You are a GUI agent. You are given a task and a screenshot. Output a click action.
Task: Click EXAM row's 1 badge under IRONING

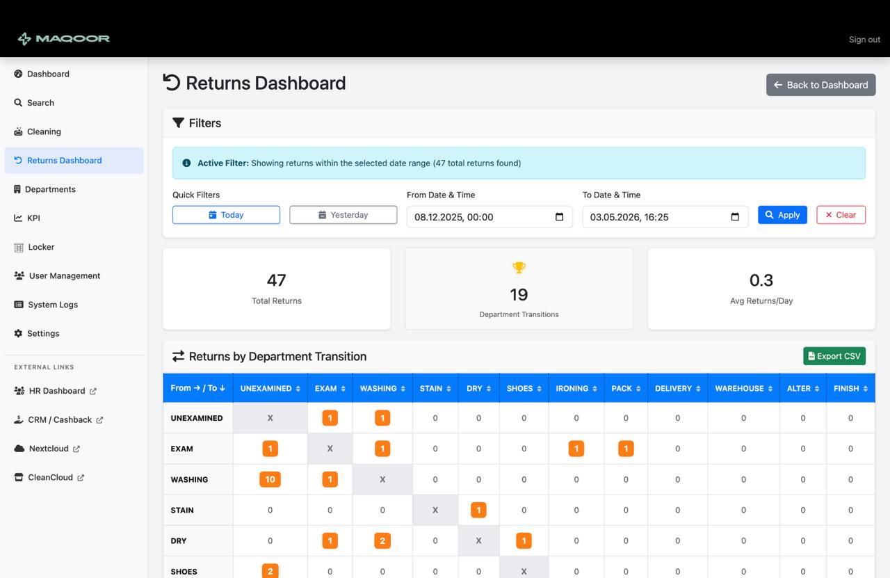click(x=576, y=449)
